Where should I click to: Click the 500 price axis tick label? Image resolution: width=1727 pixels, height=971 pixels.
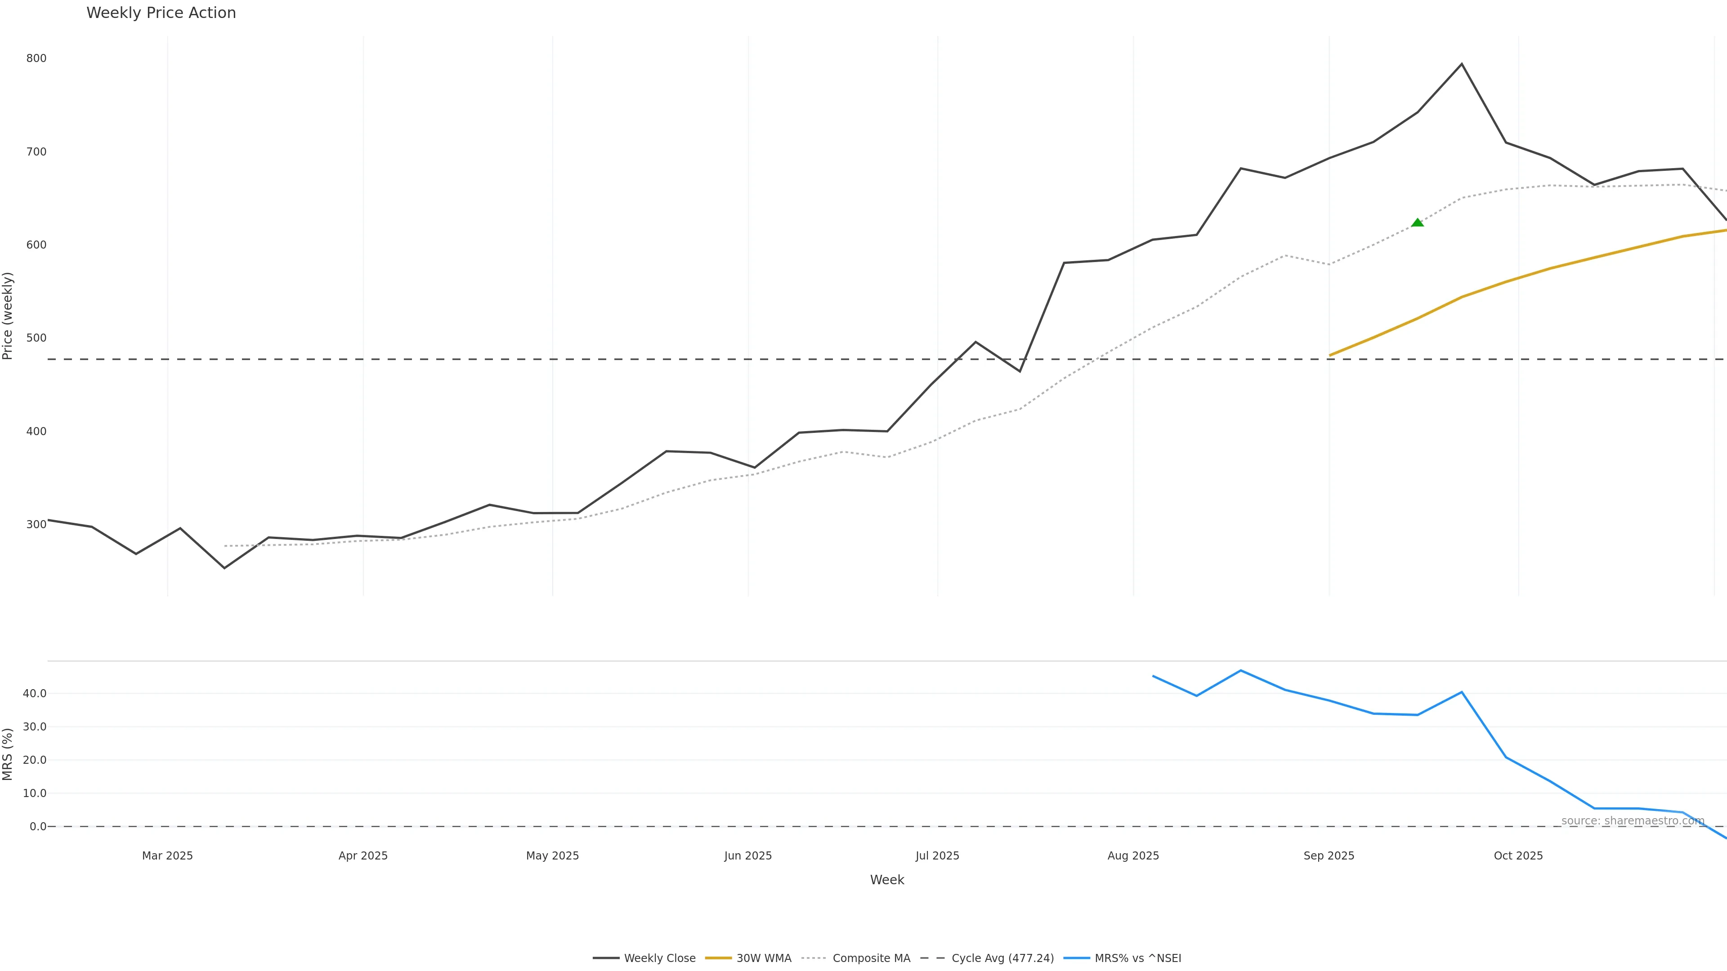36,338
